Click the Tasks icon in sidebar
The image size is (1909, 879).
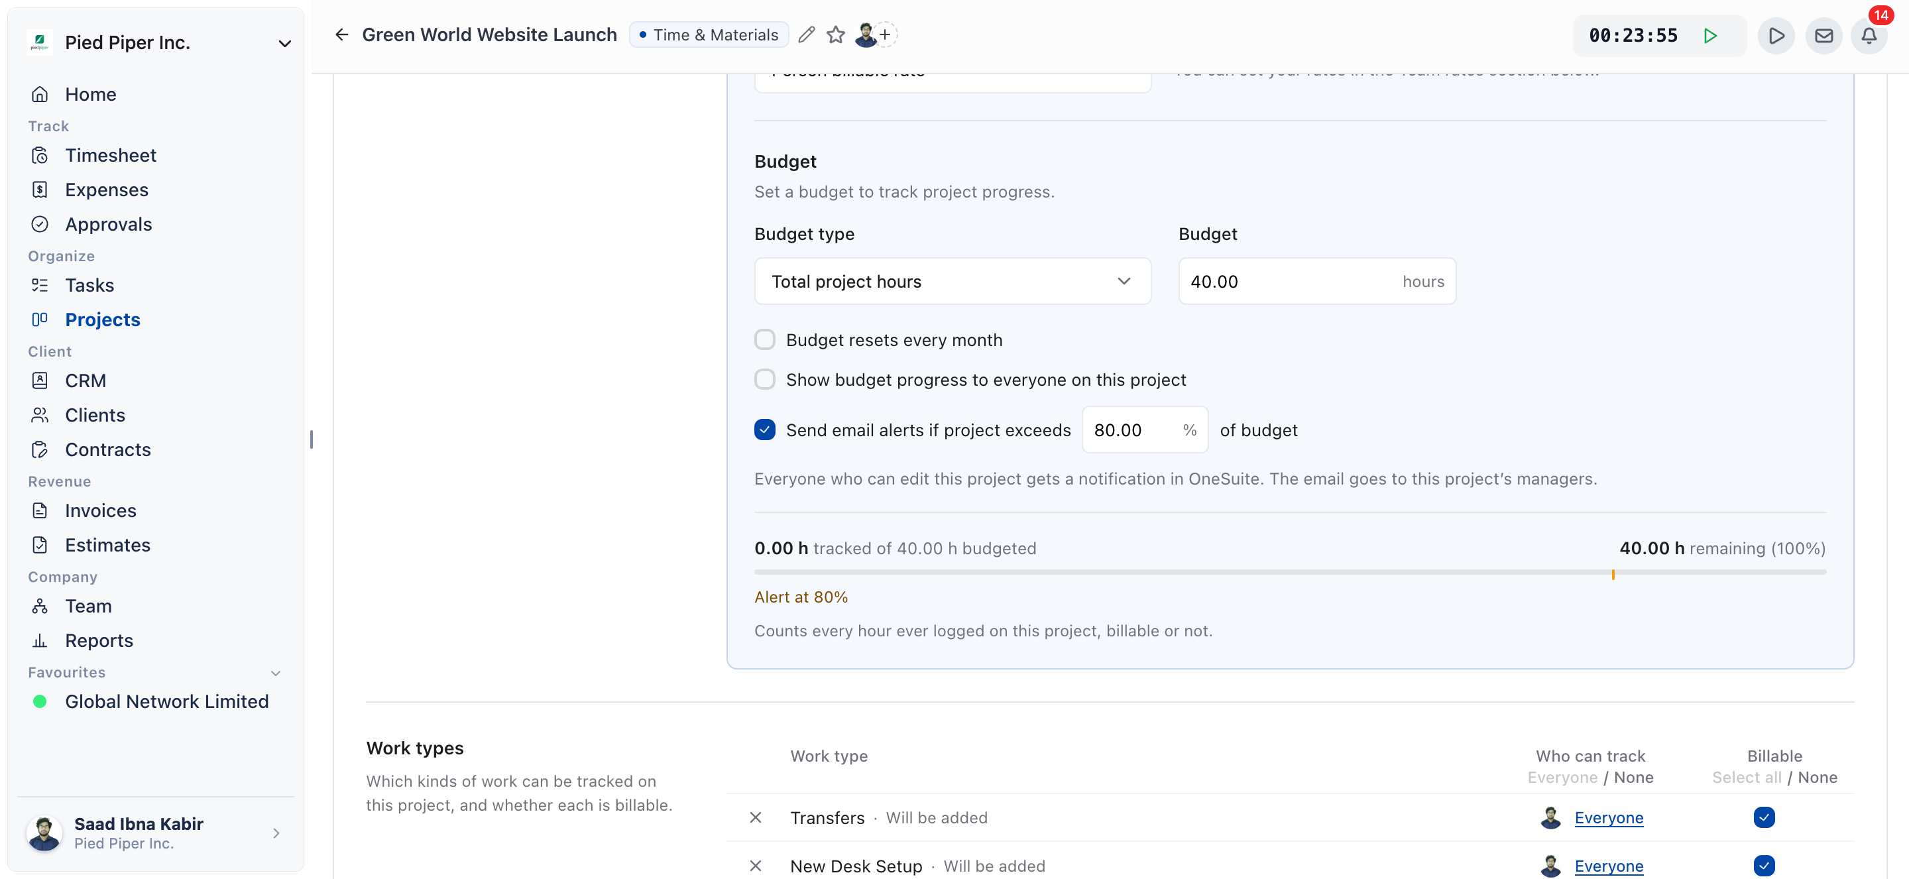click(39, 285)
